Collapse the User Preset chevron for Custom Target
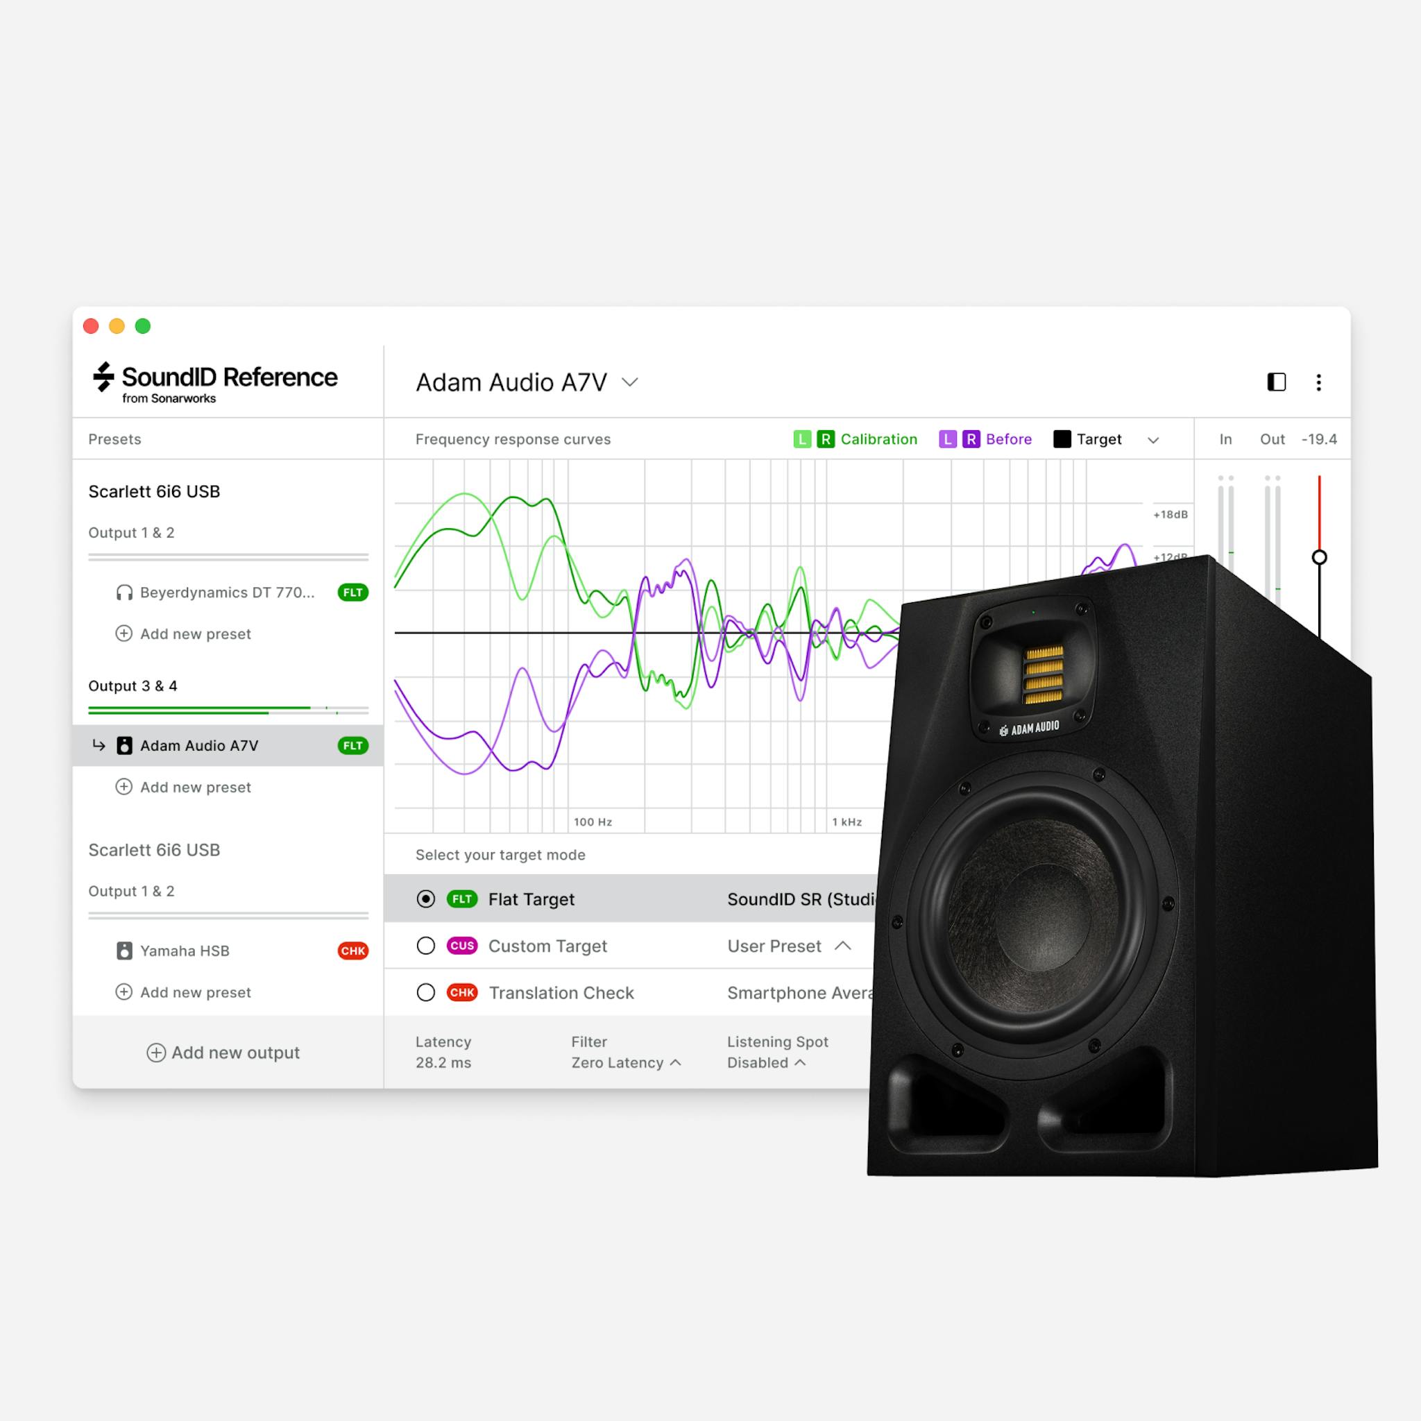This screenshot has width=1421, height=1421. point(844,946)
